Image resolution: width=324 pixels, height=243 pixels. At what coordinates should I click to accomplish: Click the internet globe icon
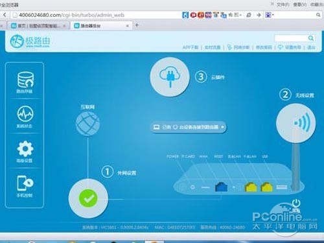coord(87,124)
